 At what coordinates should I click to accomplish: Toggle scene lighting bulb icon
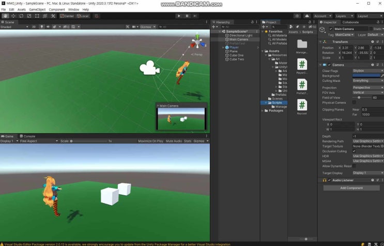point(42,27)
